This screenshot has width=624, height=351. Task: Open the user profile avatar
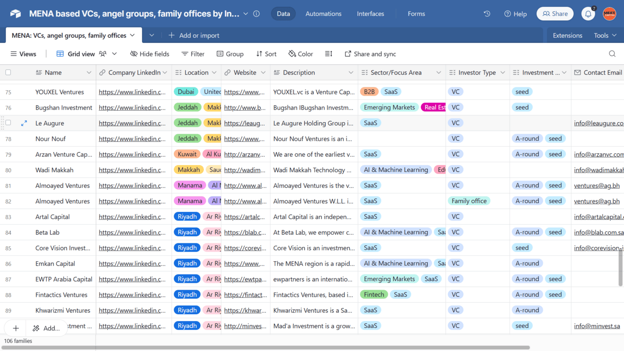click(610, 14)
